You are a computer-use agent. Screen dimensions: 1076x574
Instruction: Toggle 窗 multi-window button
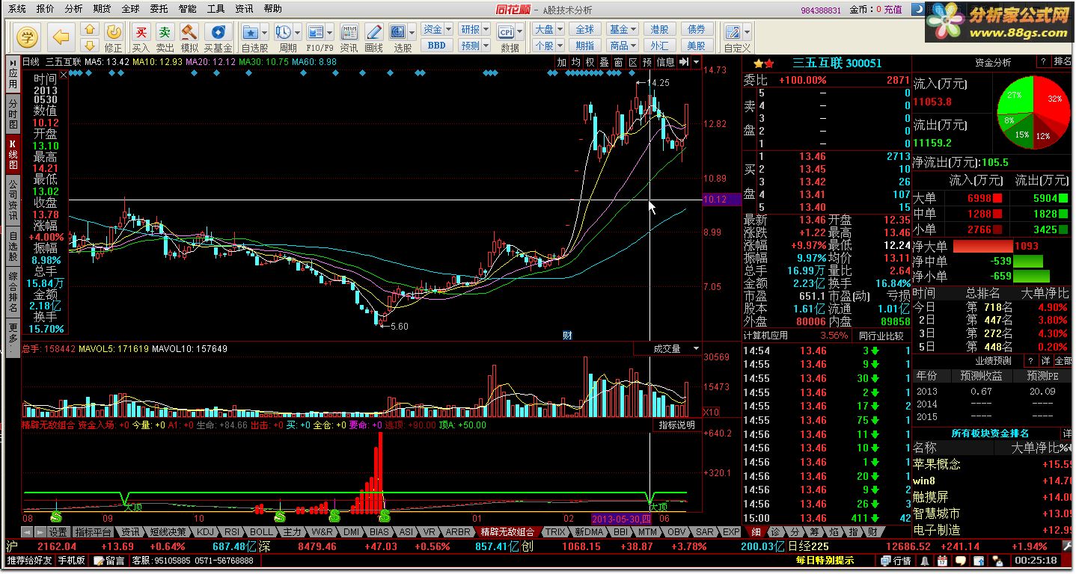619,62
